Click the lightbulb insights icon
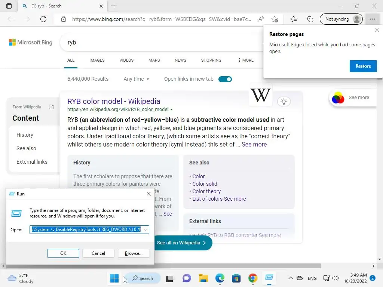Viewport: 383px width, 287px height. coord(284,102)
